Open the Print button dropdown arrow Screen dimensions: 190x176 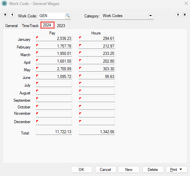coord(181,169)
